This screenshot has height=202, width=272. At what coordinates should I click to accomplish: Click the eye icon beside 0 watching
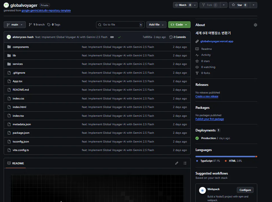[197, 67]
